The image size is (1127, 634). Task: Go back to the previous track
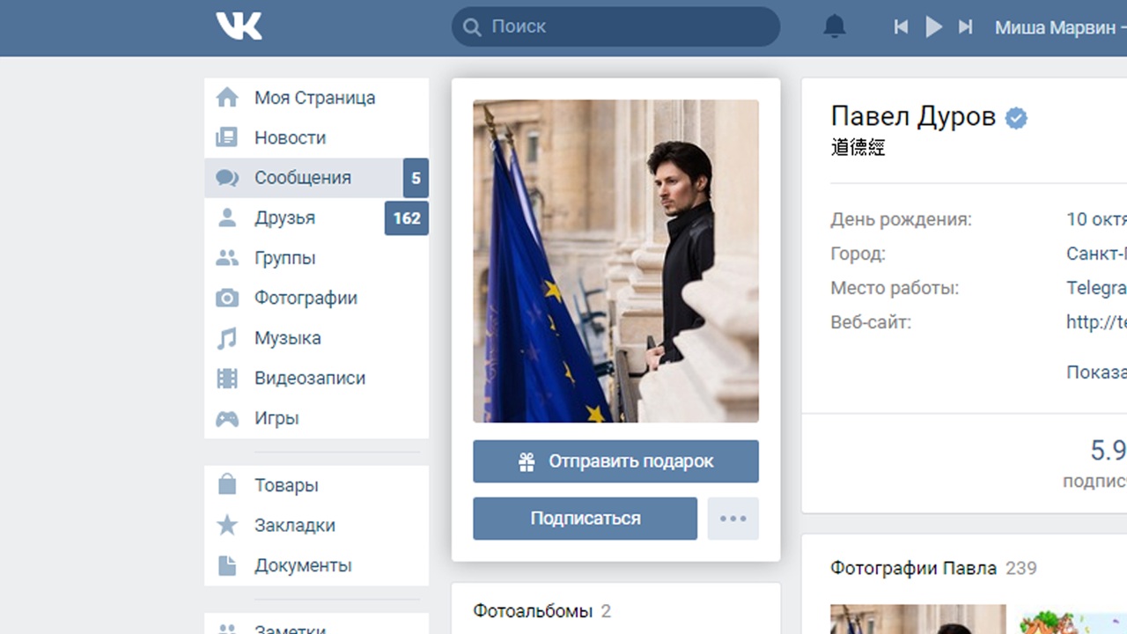pos(901,26)
